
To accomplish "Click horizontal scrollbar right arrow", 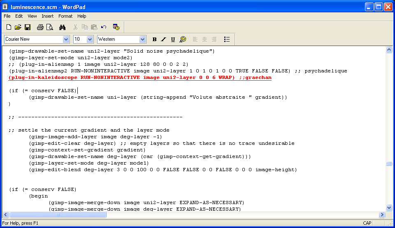I will [382, 215].
